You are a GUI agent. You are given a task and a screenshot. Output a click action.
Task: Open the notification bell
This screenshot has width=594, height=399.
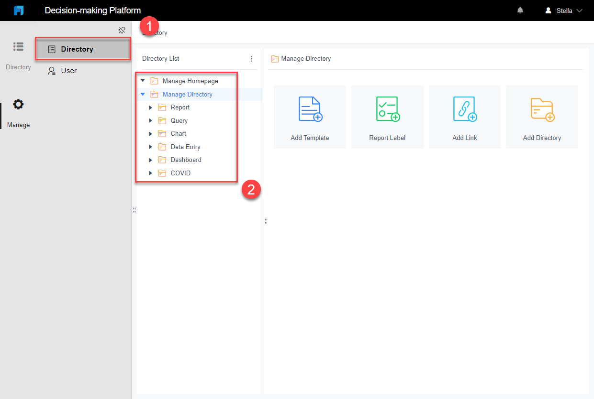pyautogui.click(x=520, y=10)
